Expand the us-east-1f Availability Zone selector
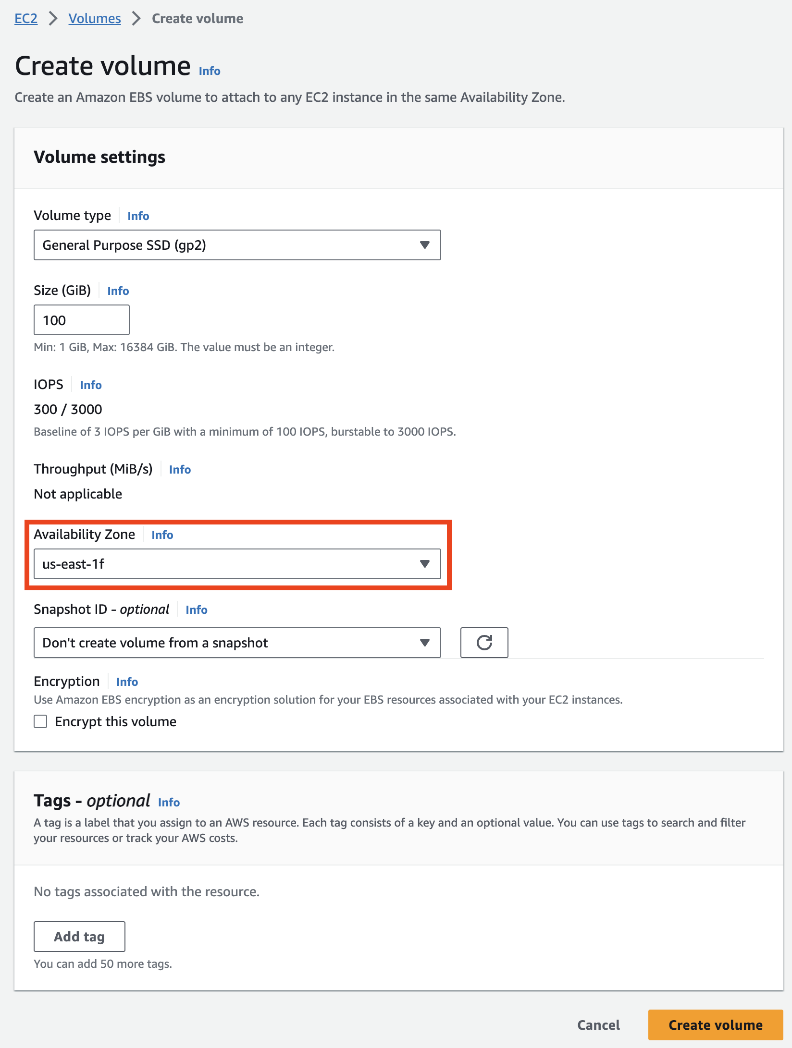Screen dimensions: 792x1048 (237, 564)
